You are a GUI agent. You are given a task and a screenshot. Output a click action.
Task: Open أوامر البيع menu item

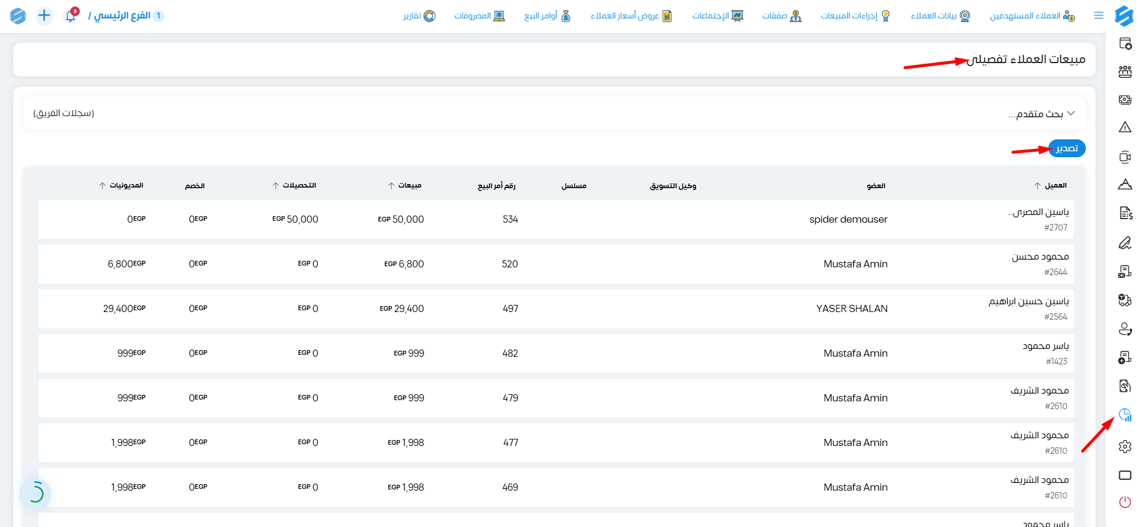coord(547,15)
